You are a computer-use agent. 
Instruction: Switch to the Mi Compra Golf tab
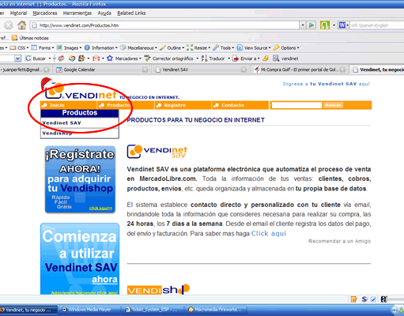click(299, 70)
